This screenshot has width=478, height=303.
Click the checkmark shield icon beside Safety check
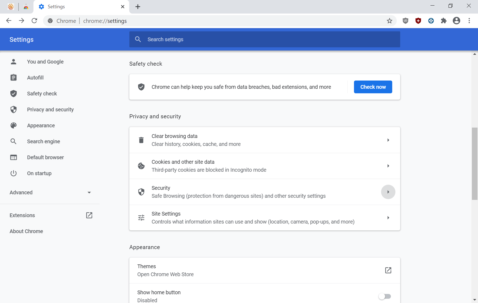(x=14, y=94)
